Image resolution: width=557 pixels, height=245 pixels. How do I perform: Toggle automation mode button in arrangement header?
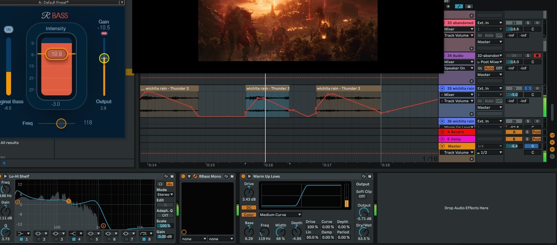click(x=459, y=6)
